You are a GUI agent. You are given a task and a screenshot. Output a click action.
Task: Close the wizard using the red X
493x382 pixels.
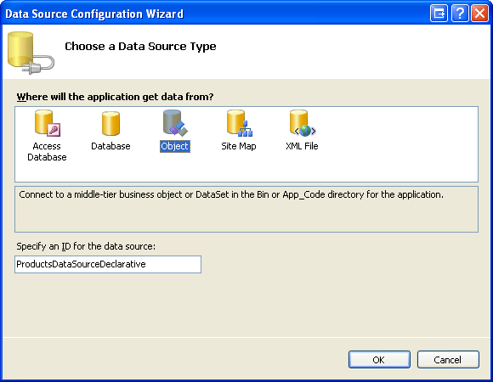[x=479, y=14]
